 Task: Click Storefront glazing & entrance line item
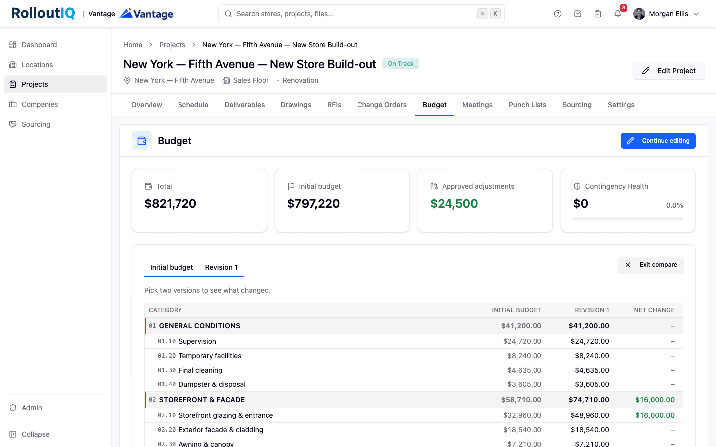(x=414, y=415)
